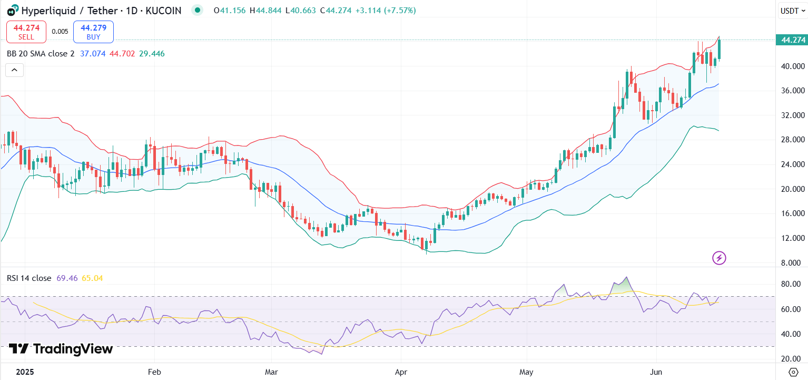Viewport: 808px width, 380px height.
Task: Click the Feb label on time axis
Action: [154, 372]
